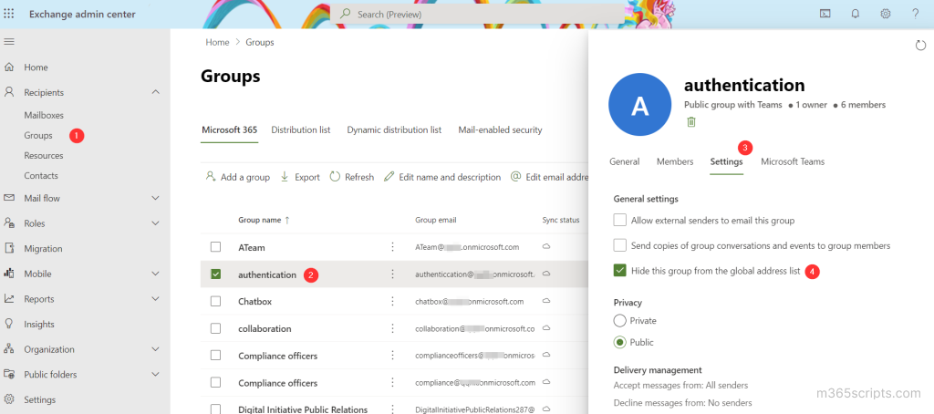Click the Refresh button in toolbar
Image resolution: width=934 pixels, height=414 pixels.
(x=352, y=177)
